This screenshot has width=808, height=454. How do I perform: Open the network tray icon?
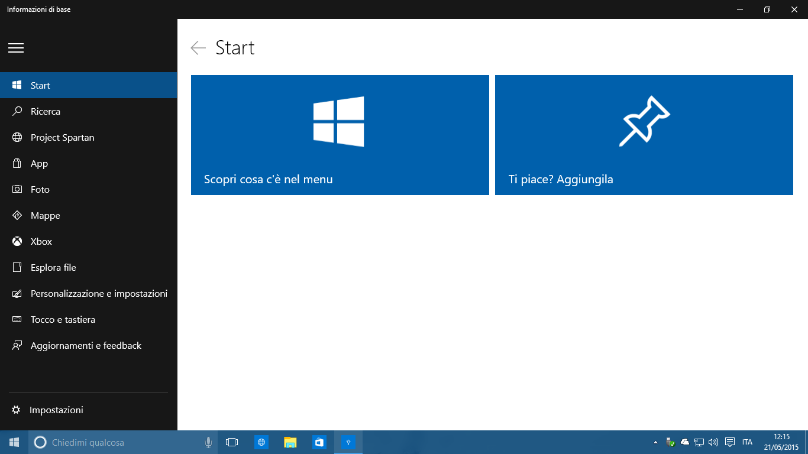click(x=699, y=442)
